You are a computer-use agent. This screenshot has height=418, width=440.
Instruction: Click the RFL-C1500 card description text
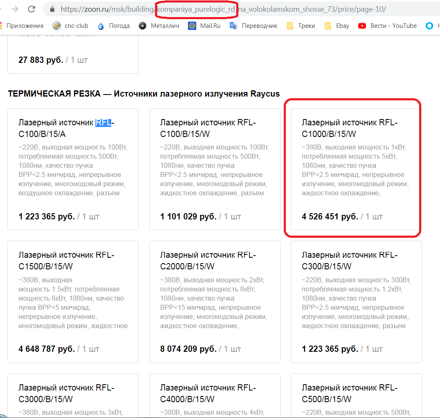click(73, 303)
